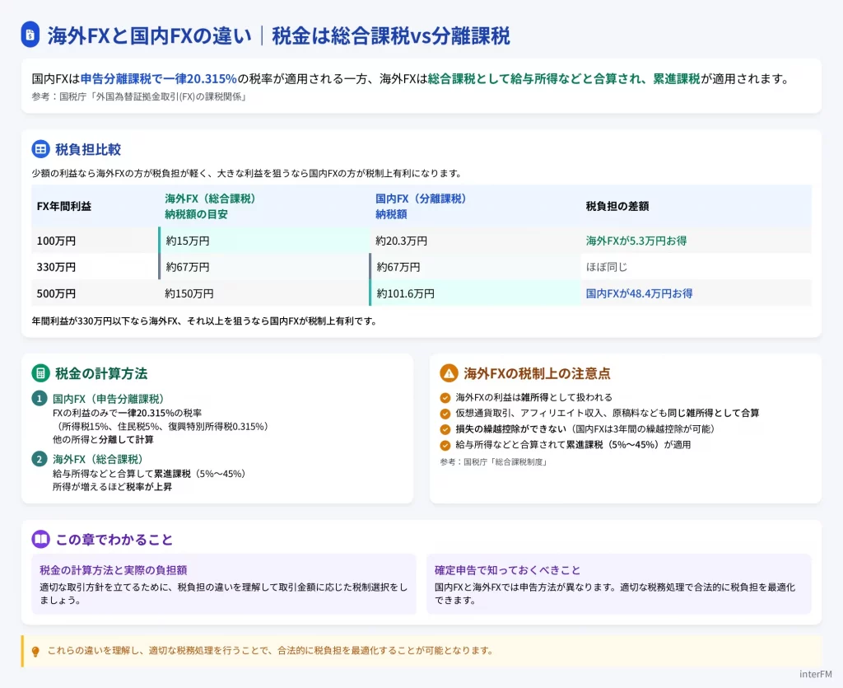
Task: Click the green calculator icon beside 税金の計算方法
Action: 40,373
